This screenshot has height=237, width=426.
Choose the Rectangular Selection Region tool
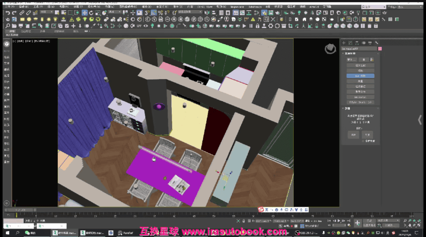pos(70,13)
